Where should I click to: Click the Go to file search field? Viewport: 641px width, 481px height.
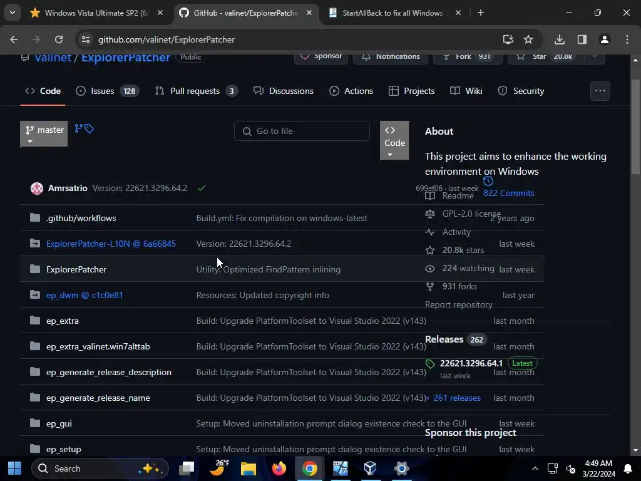click(302, 131)
